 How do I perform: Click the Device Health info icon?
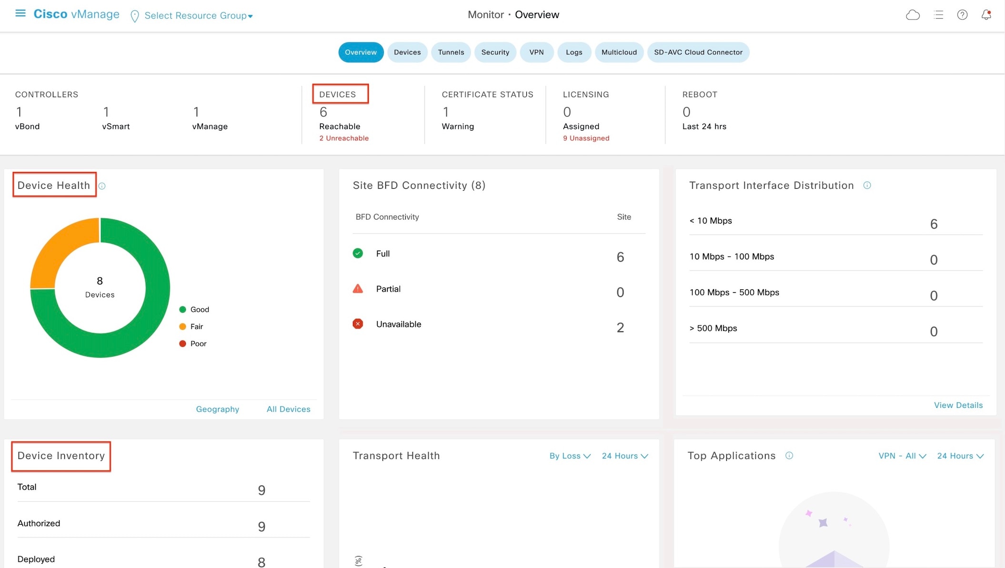pyautogui.click(x=102, y=186)
